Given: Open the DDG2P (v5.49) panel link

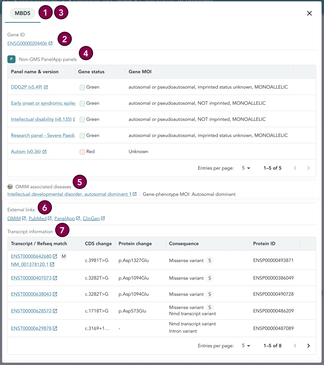Looking at the screenshot, I should click(x=26, y=87).
